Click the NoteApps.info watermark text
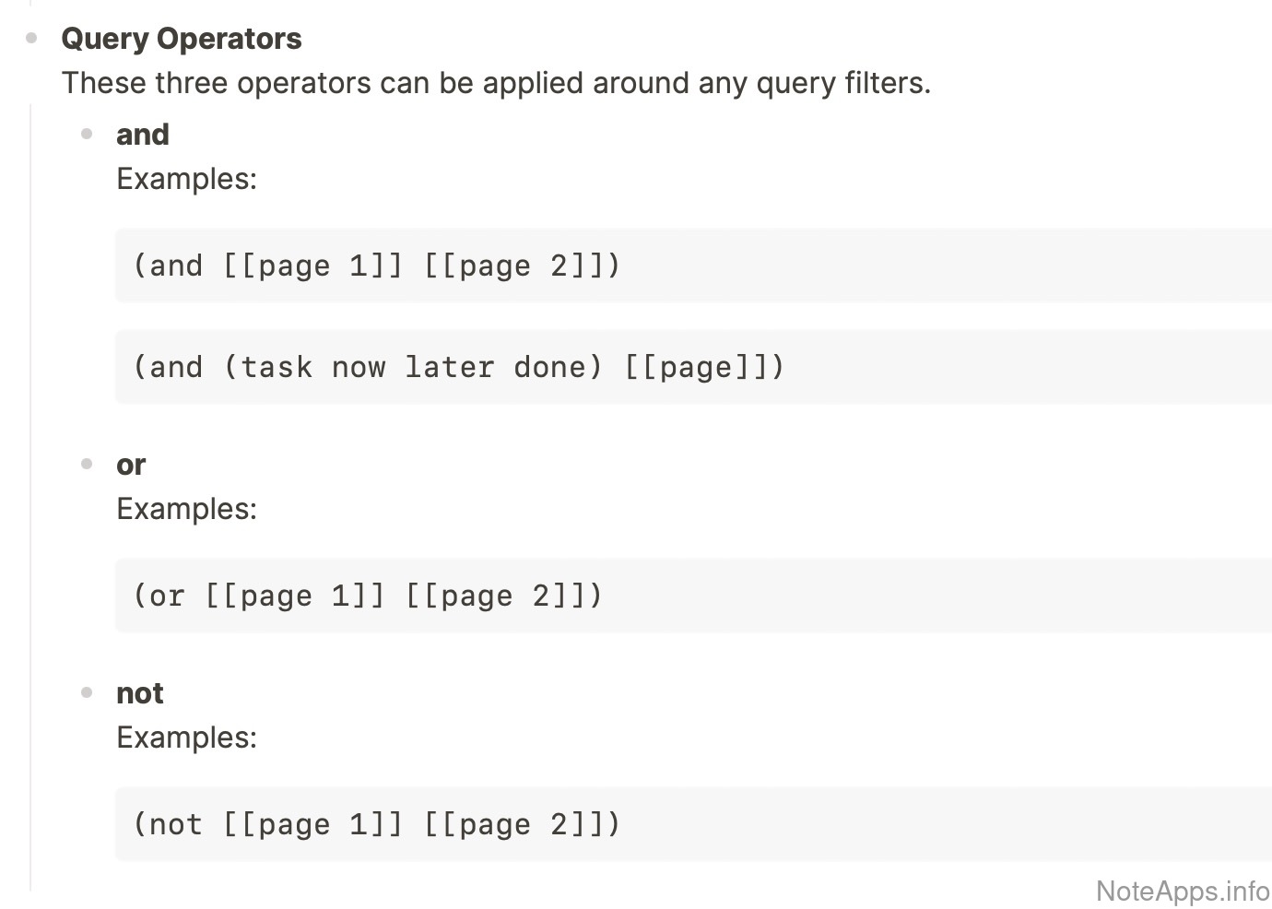 click(x=1183, y=891)
